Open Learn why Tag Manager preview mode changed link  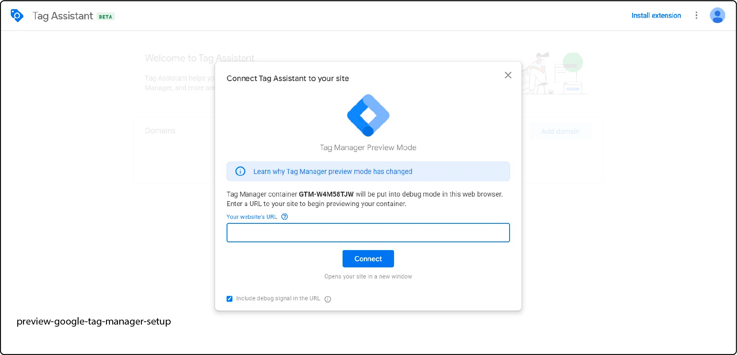[x=333, y=172]
